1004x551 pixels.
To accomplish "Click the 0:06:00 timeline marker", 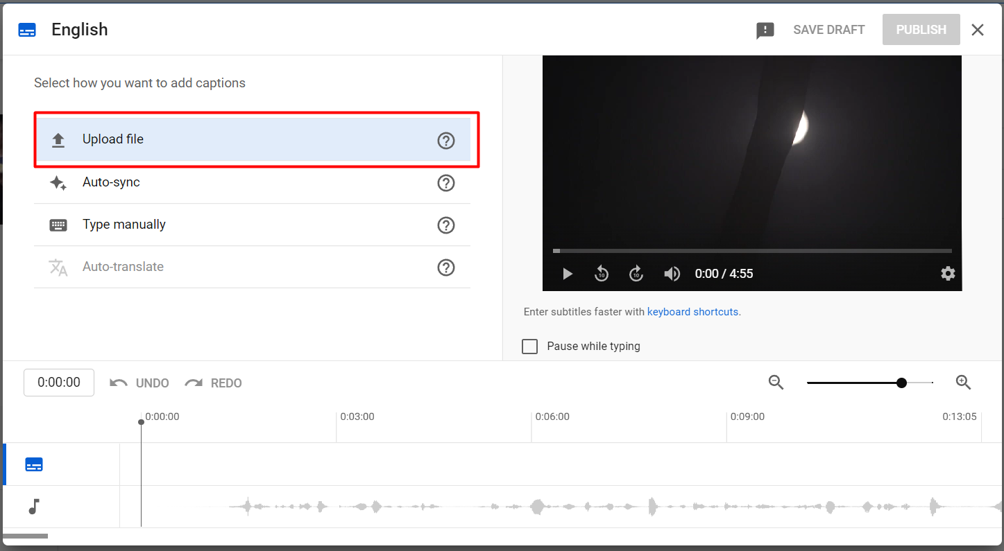I will point(552,417).
